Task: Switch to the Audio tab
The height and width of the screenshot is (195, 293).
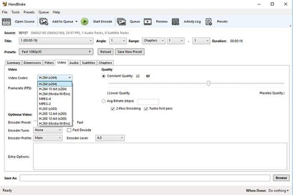Action: point(74,63)
